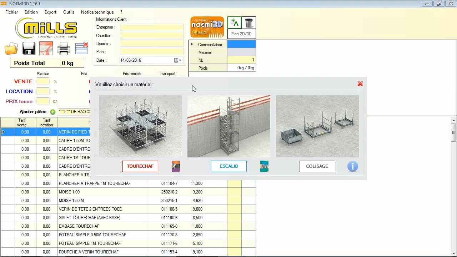Open the Notice technique menu
The width and height of the screenshot is (457, 257).
click(x=97, y=12)
